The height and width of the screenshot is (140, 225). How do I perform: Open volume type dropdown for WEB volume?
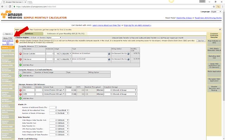click(x=54, y=94)
